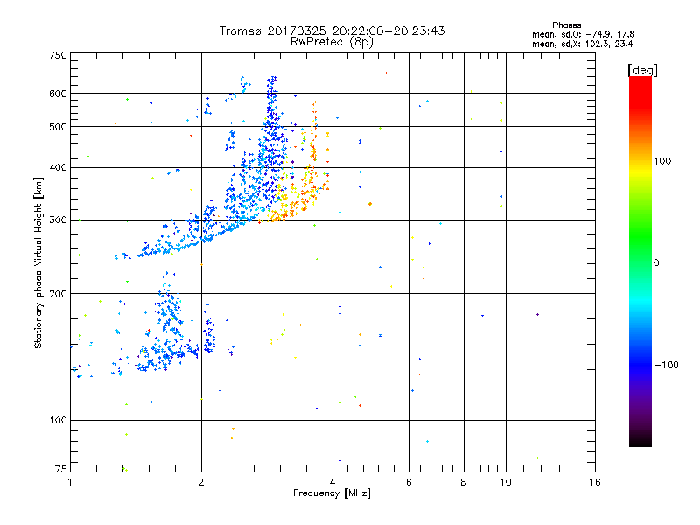Click the '600' y-axis tick label
Screen dimensions: 700x525
click(58, 94)
